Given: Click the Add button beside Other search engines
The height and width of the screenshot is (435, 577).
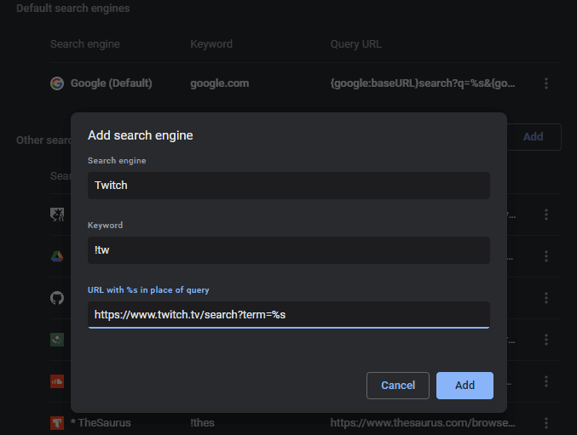Looking at the screenshot, I should (534, 137).
